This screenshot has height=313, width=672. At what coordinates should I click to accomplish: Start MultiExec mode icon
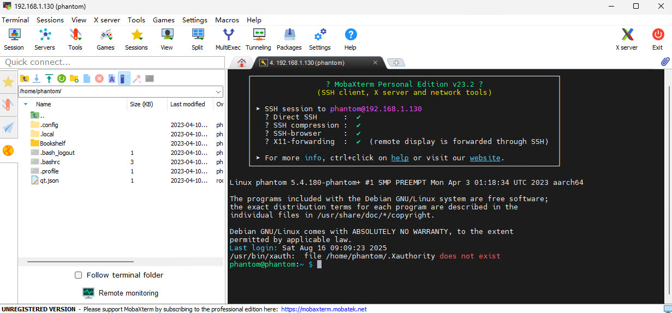pos(228,39)
